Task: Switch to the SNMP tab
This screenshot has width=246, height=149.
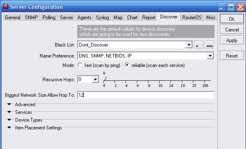Action: [x=31, y=18]
